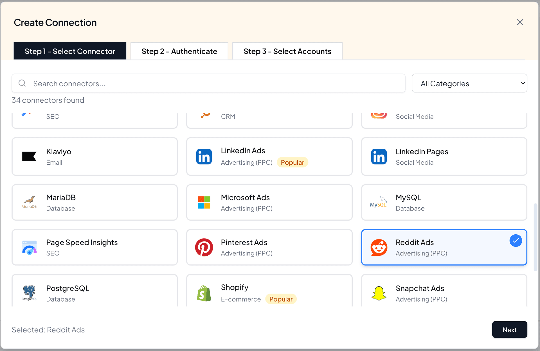Click the Popular badge on LinkedIn Ads
540x351 pixels.
click(292, 162)
